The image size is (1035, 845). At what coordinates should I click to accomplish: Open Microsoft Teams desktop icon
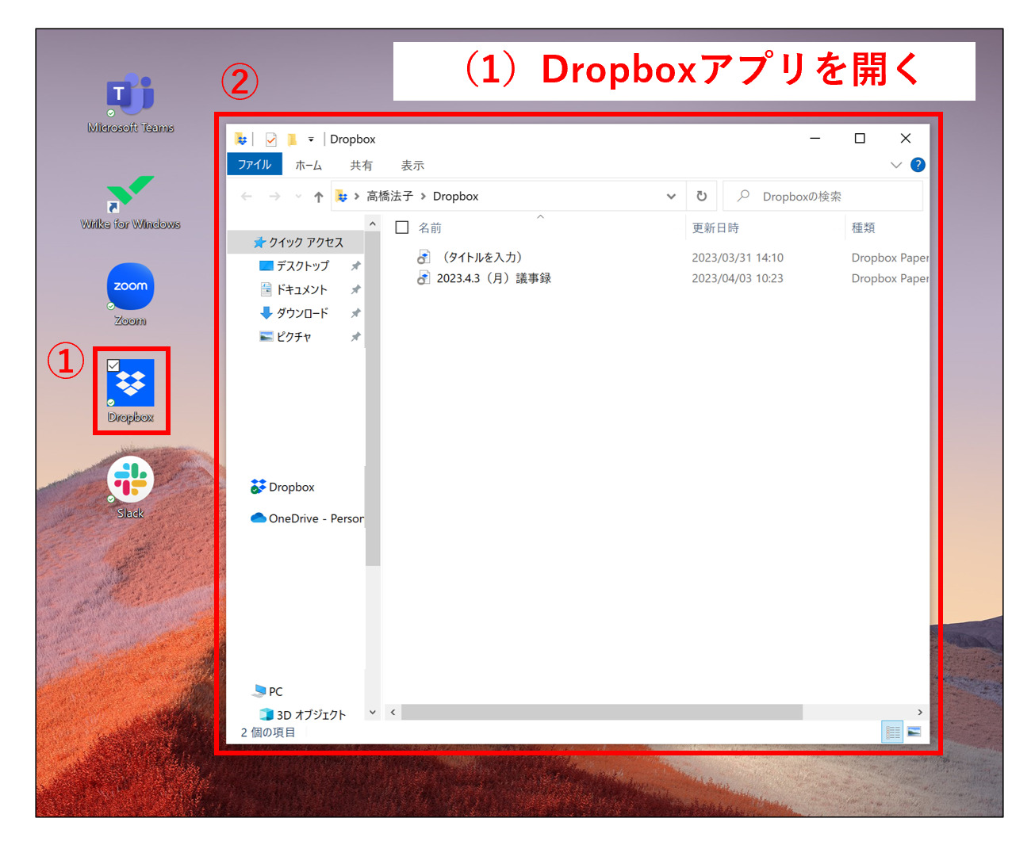point(131,103)
